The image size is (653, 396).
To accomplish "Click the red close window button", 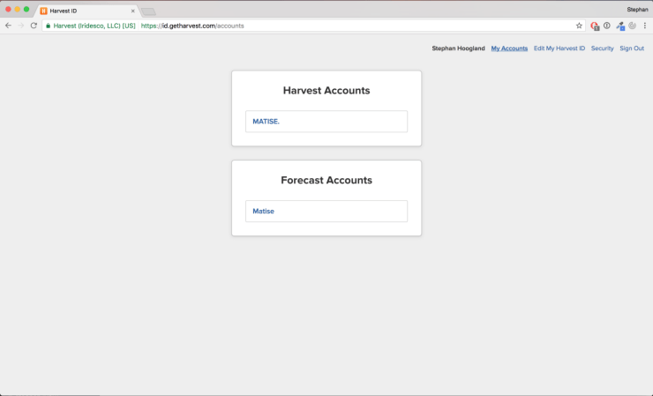I will pos(8,9).
